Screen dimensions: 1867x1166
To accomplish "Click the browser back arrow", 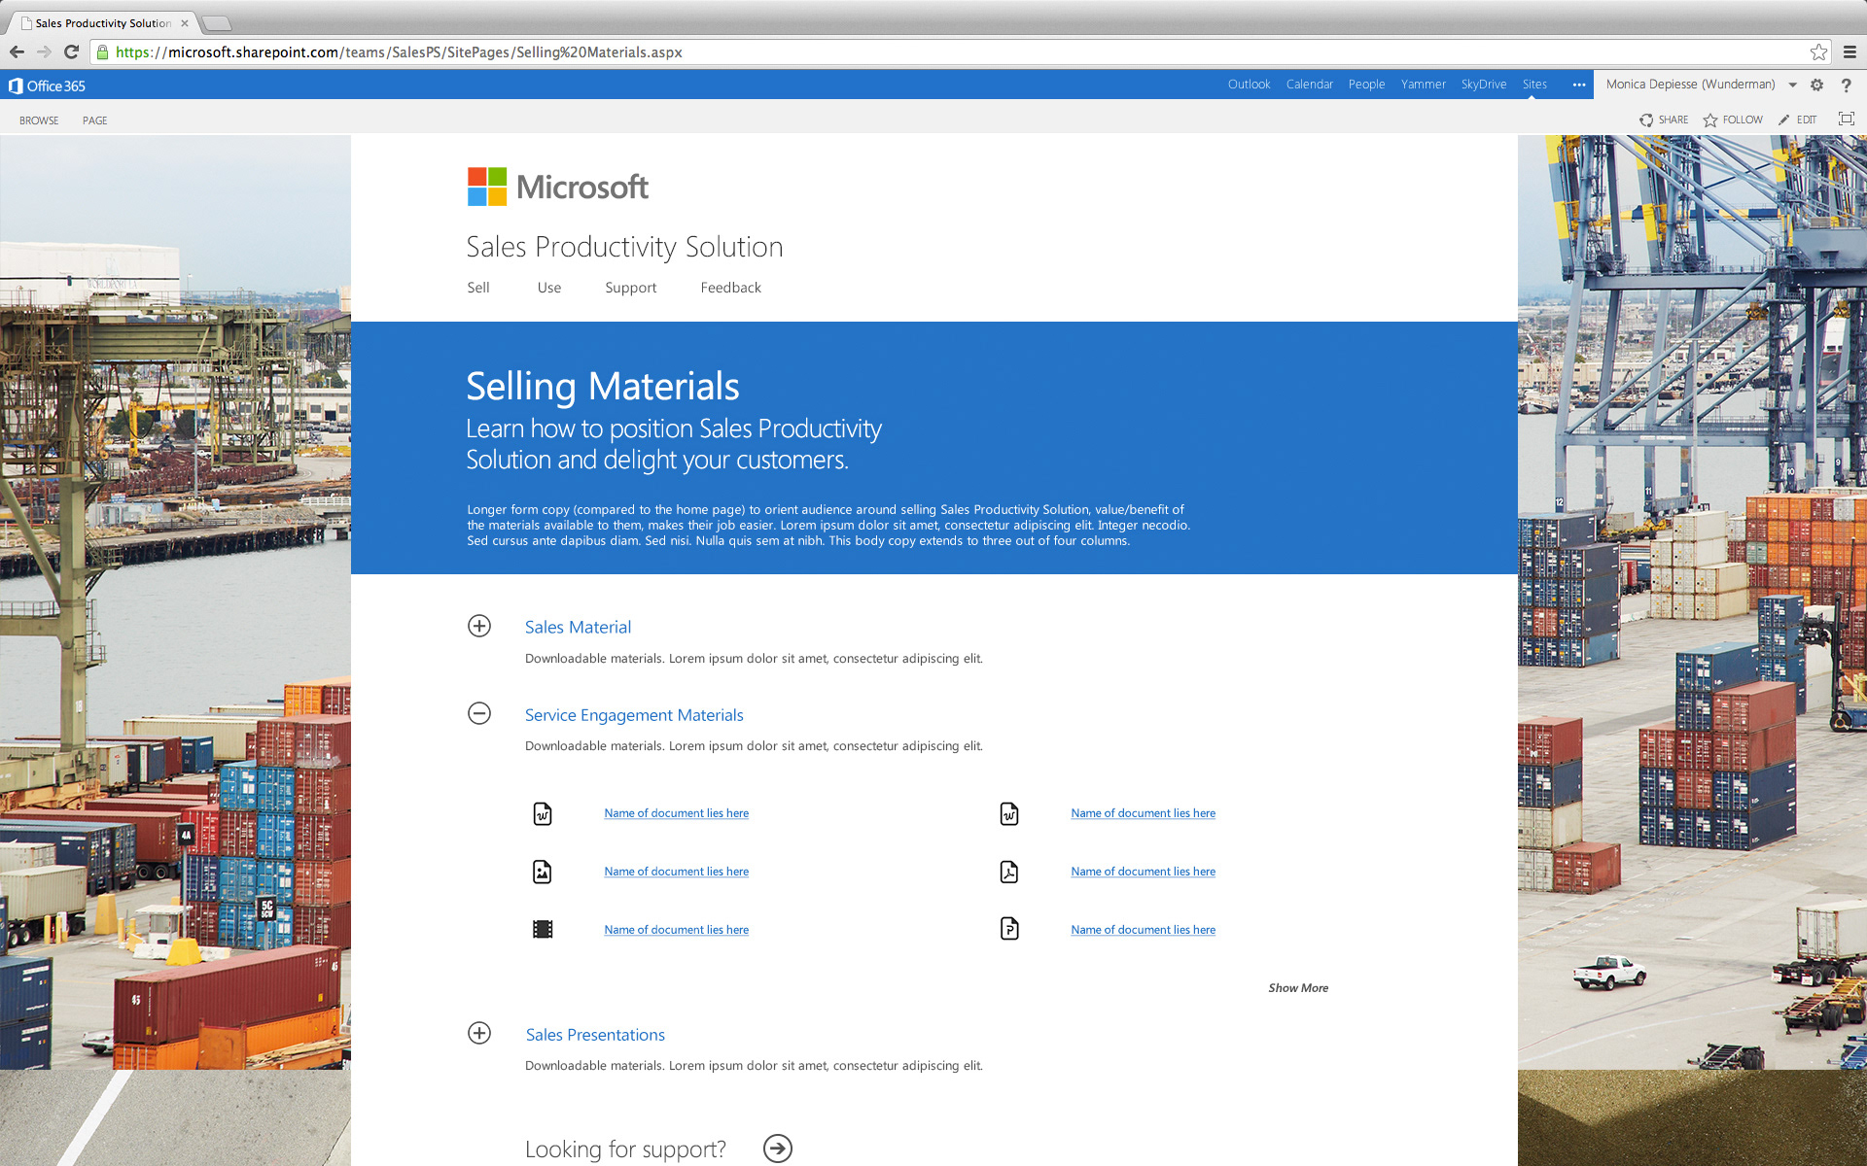I will click(17, 52).
